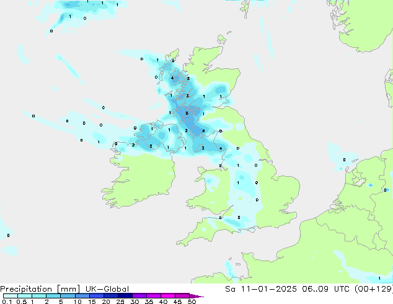Click the '15' legend scale label
This screenshot has width=393, height=304.
click(92, 302)
